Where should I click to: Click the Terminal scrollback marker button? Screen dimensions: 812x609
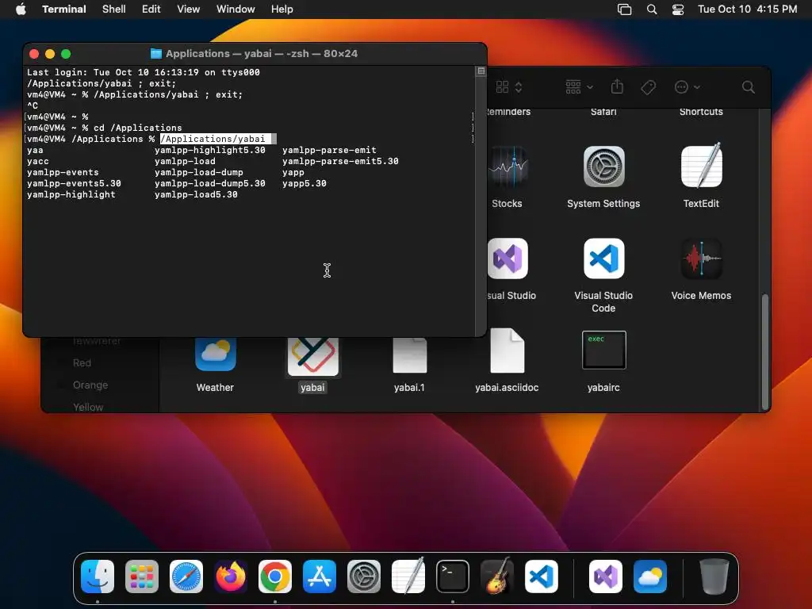coord(481,71)
